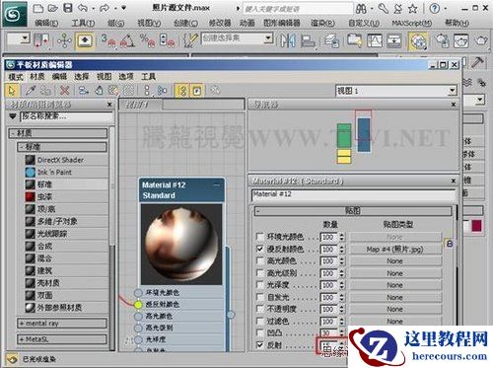Collapse the Material #12 node
Viewport: 493px width, 368px height.
tap(217, 185)
